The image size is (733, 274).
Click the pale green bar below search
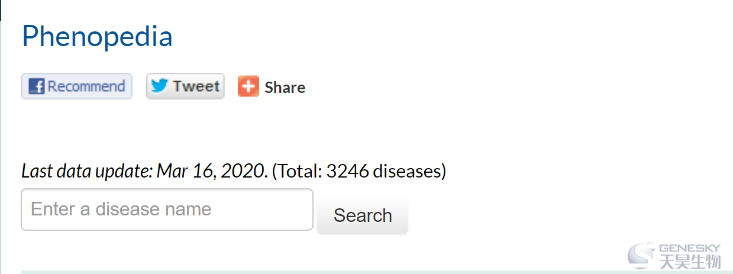point(377,272)
